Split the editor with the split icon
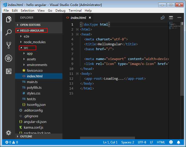Screen dimensions: 186x147 click(171, 18)
